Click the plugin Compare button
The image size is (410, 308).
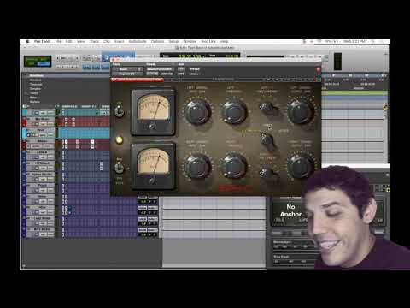[167, 74]
